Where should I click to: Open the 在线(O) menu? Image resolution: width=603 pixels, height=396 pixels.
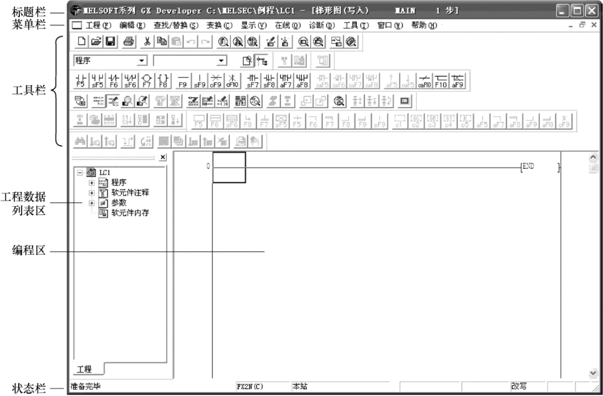point(287,25)
